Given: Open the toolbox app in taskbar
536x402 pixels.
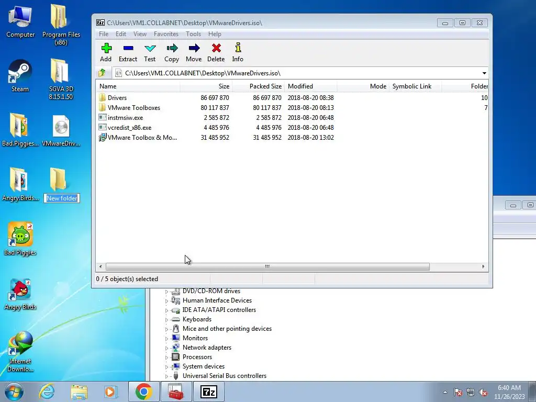Looking at the screenshot, I should [176, 392].
